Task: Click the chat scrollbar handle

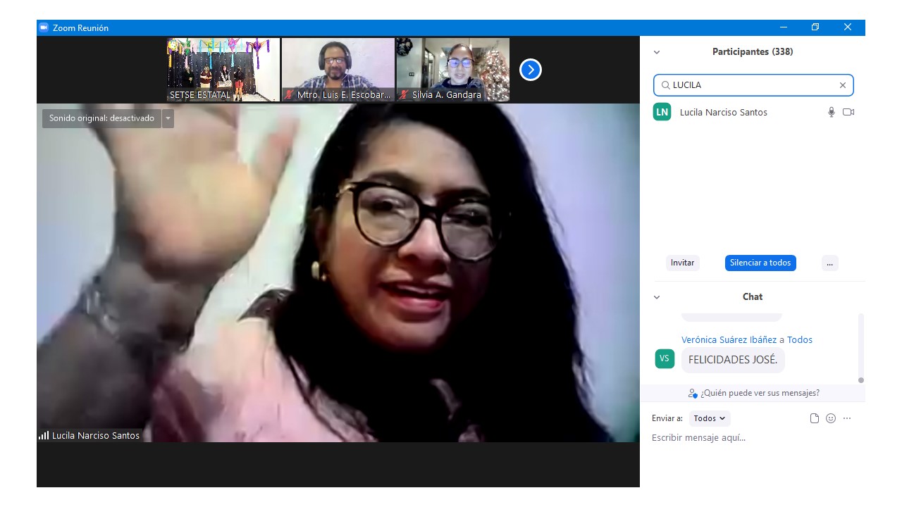Action: coord(860,380)
